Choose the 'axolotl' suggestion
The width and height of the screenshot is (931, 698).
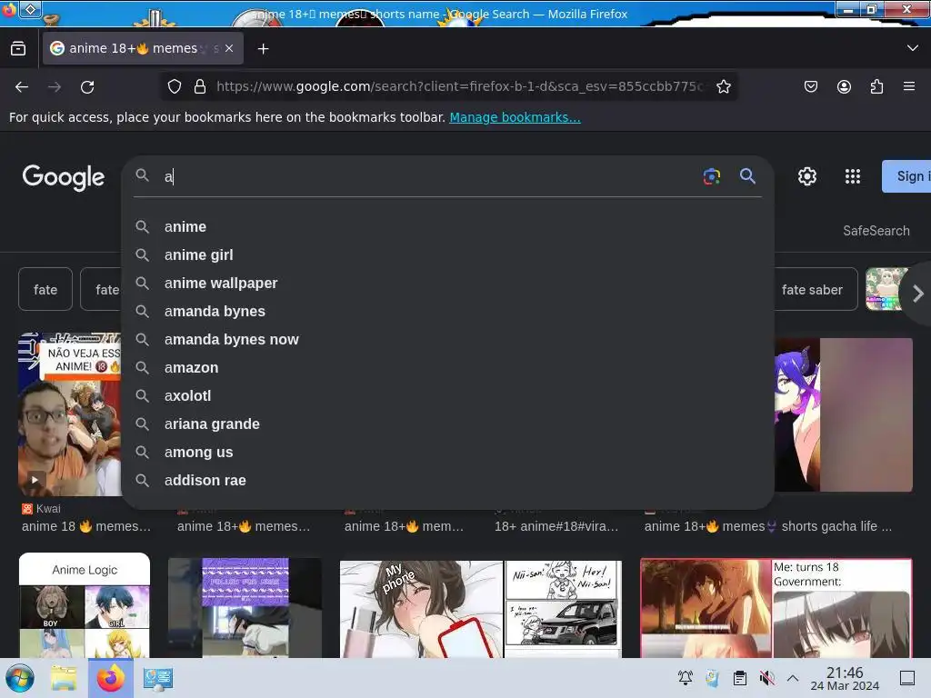click(x=447, y=396)
